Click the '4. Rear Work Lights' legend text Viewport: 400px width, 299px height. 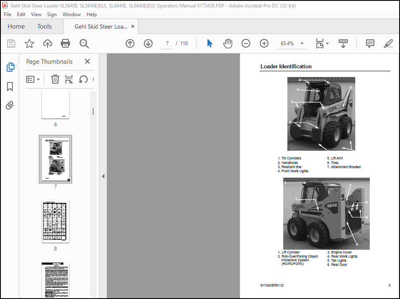(342, 256)
